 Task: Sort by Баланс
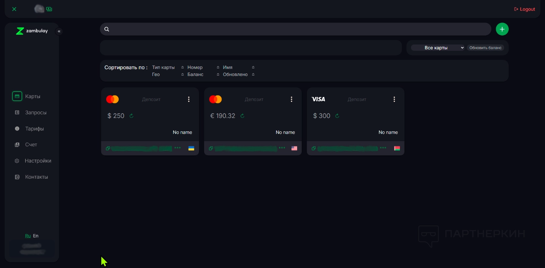click(195, 74)
